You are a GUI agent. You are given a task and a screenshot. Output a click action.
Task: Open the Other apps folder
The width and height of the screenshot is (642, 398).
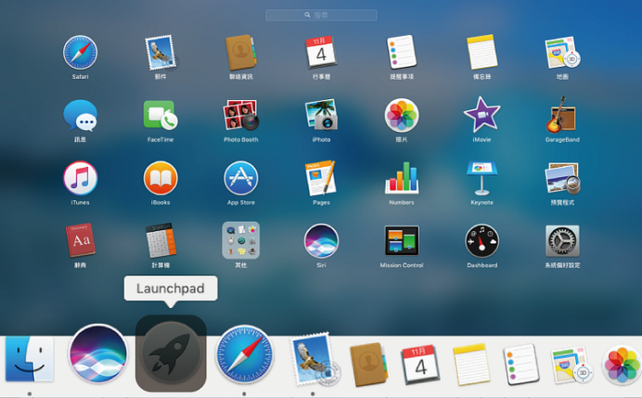[240, 240]
